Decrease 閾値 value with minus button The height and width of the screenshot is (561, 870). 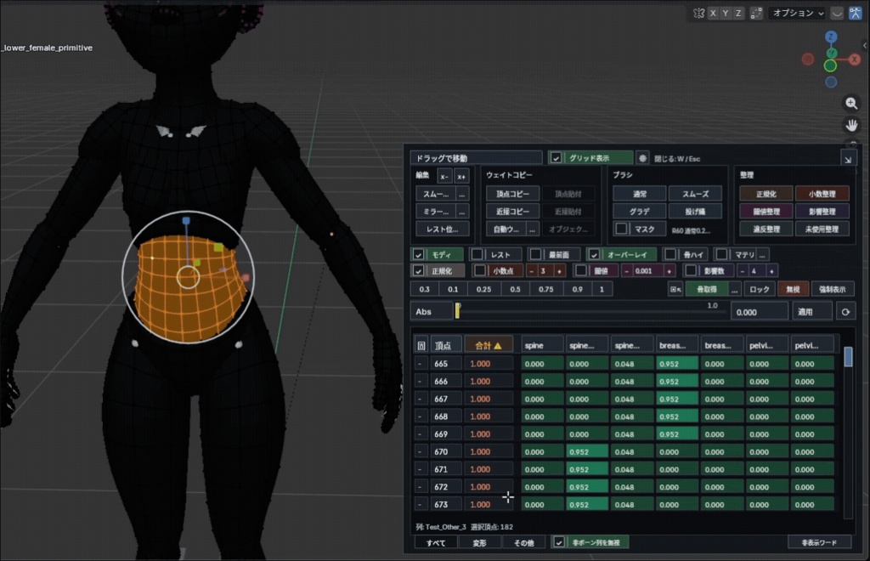(626, 271)
